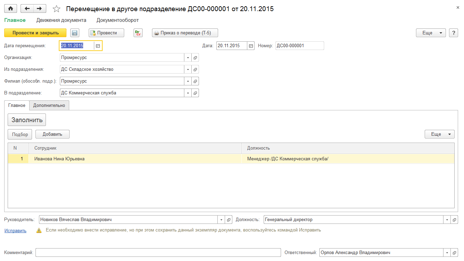Show Dt/Kt accounting entries icon

[138, 33]
